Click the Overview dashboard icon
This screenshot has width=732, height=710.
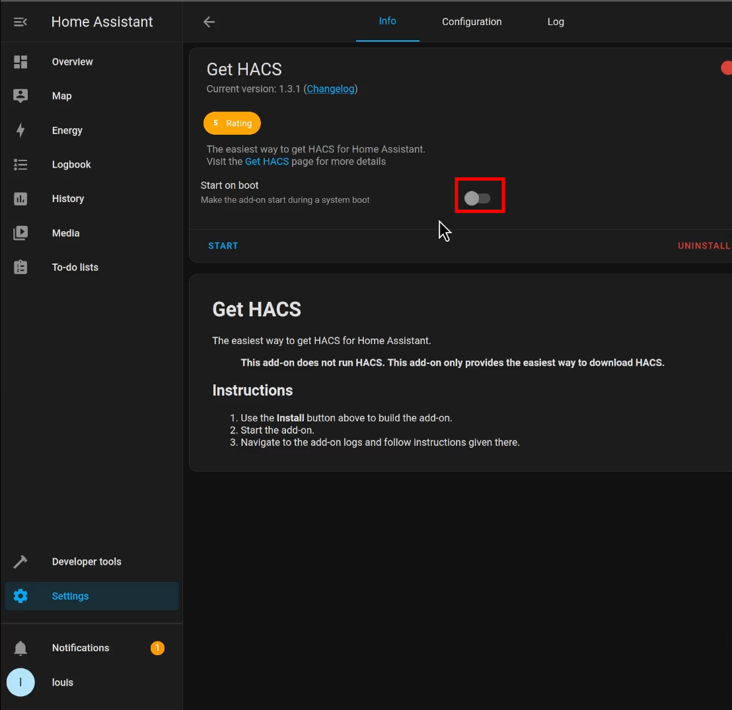point(20,61)
